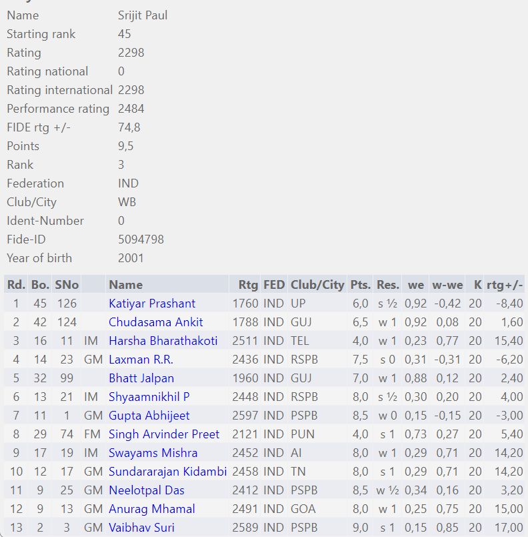Click the Rtg column header
Viewport: 528px width, 537px height.
tap(248, 285)
